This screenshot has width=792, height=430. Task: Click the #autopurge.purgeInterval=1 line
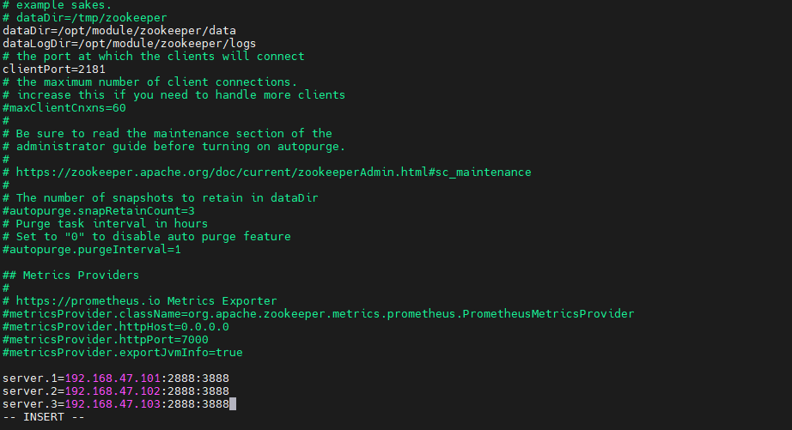[93, 250]
